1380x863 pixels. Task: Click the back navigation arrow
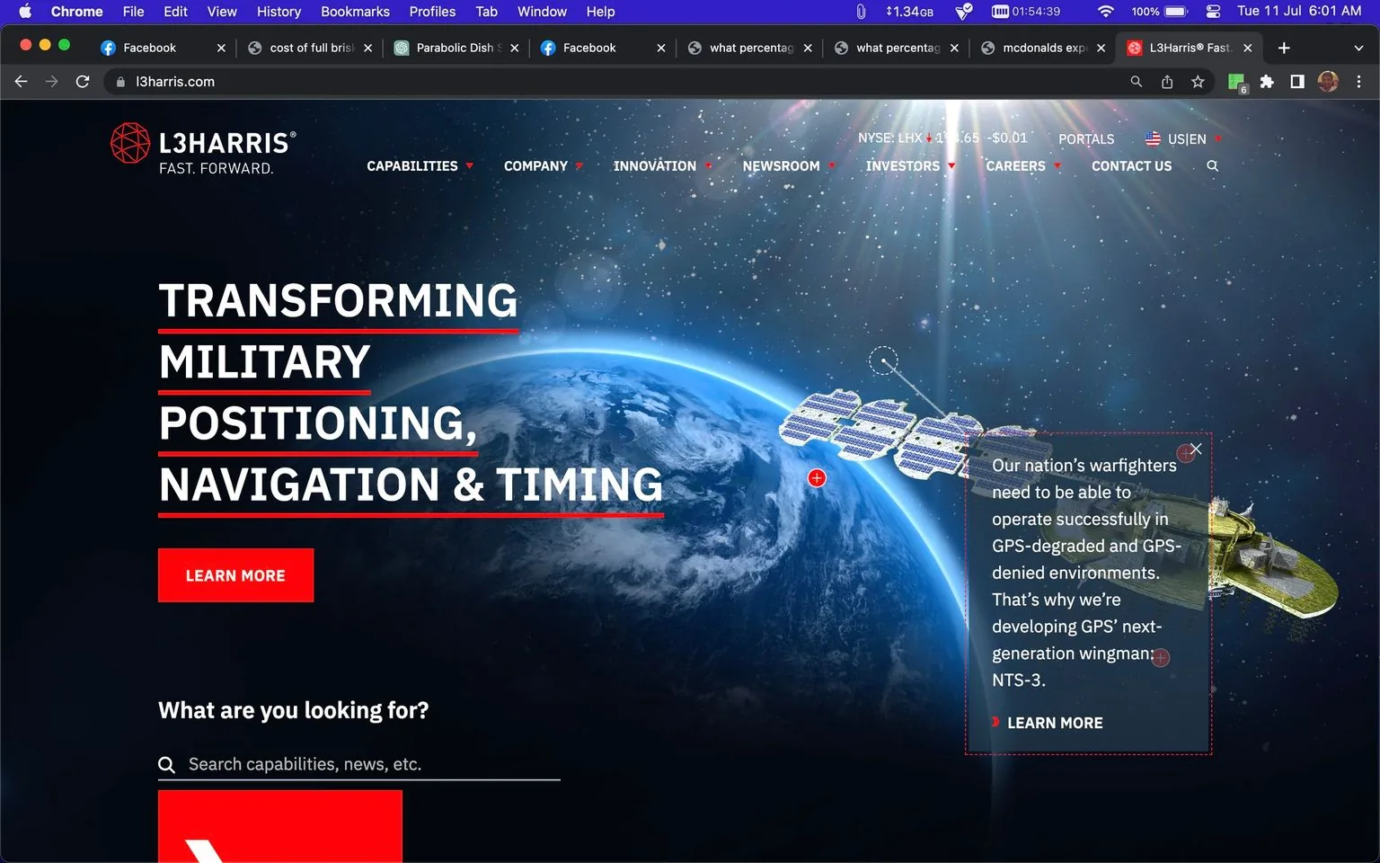21,81
